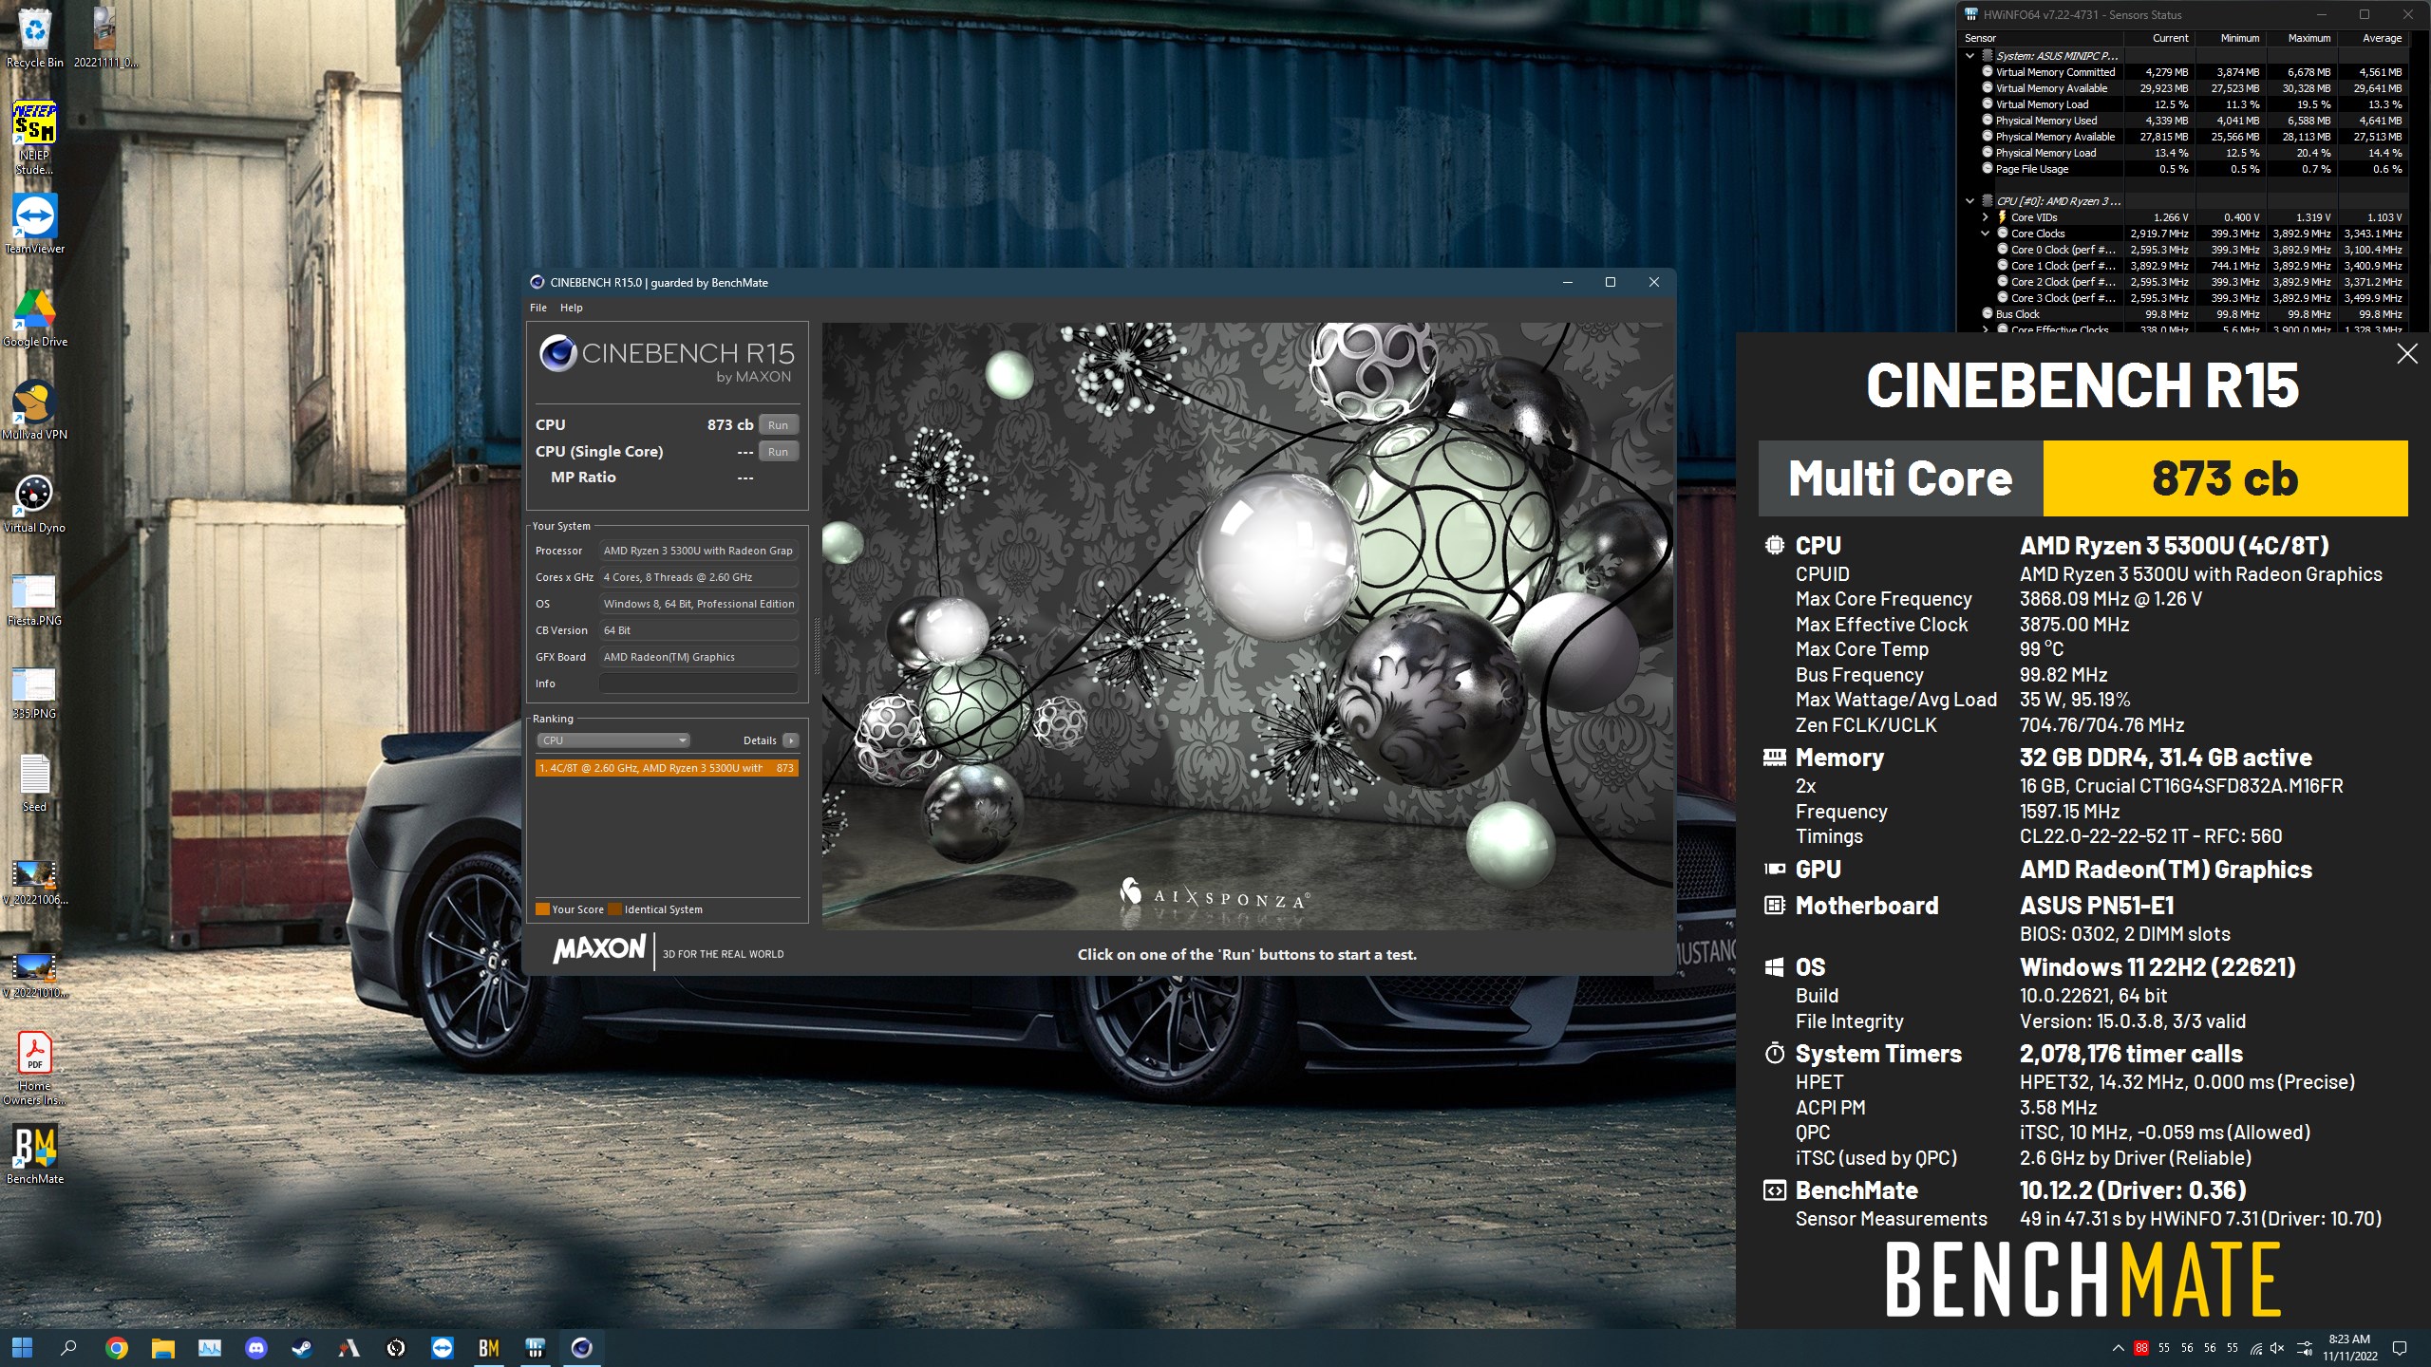Click the Processor field in Cinebench
Screen dimensions: 2431x1367
pos(698,551)
